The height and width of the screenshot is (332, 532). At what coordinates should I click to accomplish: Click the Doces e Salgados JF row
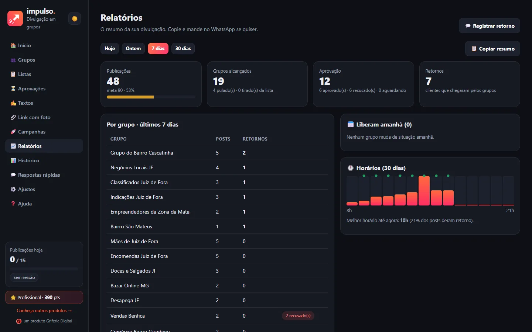pos(217,271)
